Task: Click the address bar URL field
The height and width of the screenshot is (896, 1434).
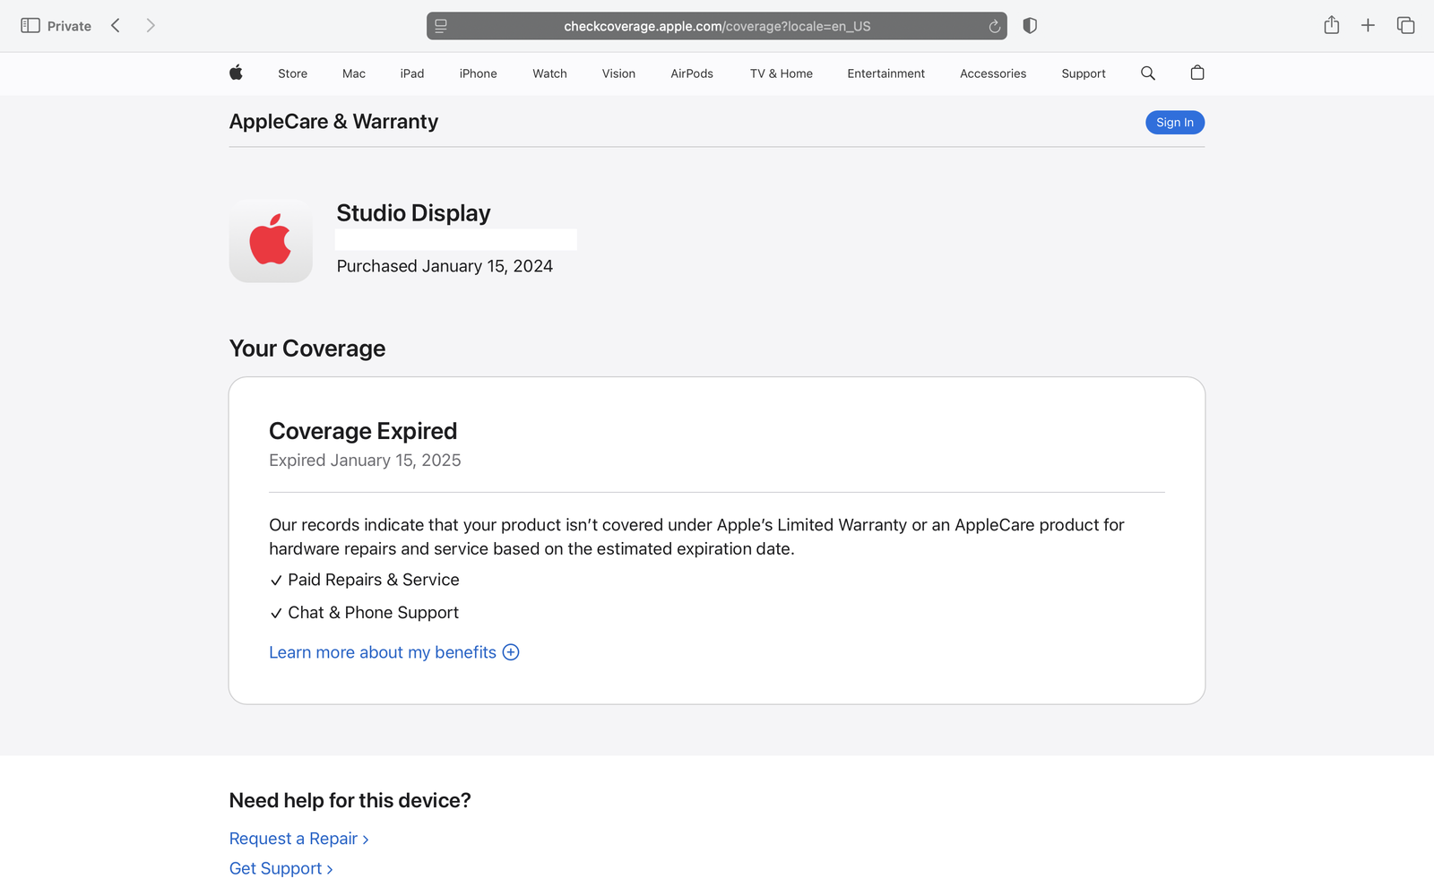Action: coord(716,26)
